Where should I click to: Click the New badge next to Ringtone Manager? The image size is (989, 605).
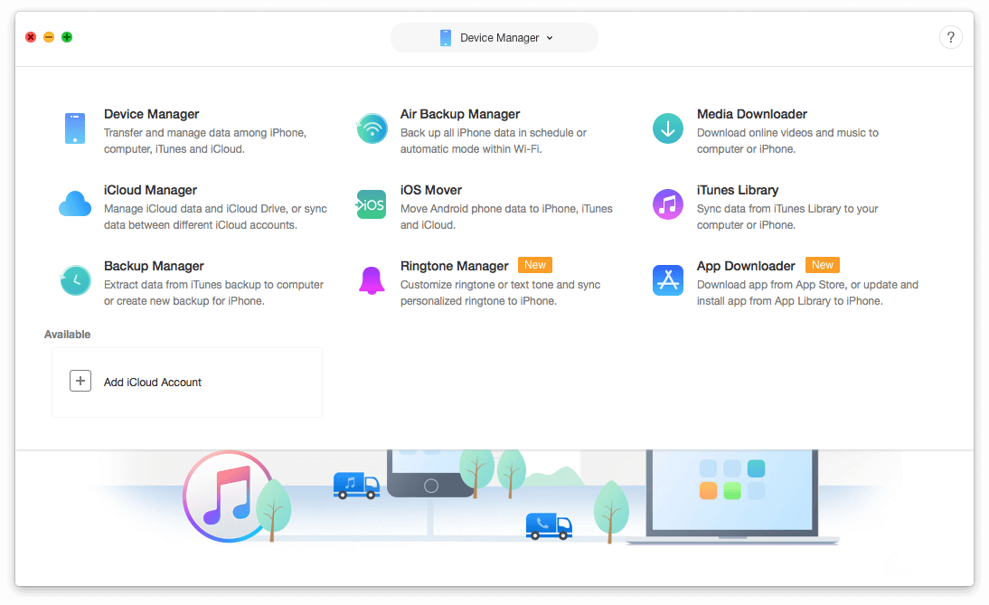(535, 265)
